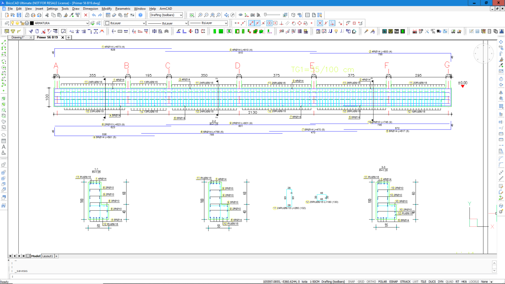Image resolution: width=505 pixels, height=284 pixels.
Task: Click the Undo arrow icon
Action: (94, 15)
